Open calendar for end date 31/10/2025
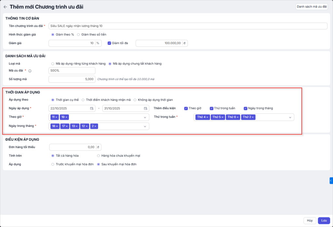This screenshot has width=333, height=227. point(145,108)
